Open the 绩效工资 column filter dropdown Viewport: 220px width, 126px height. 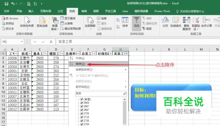pyautogui.click(x=62, y=54)
